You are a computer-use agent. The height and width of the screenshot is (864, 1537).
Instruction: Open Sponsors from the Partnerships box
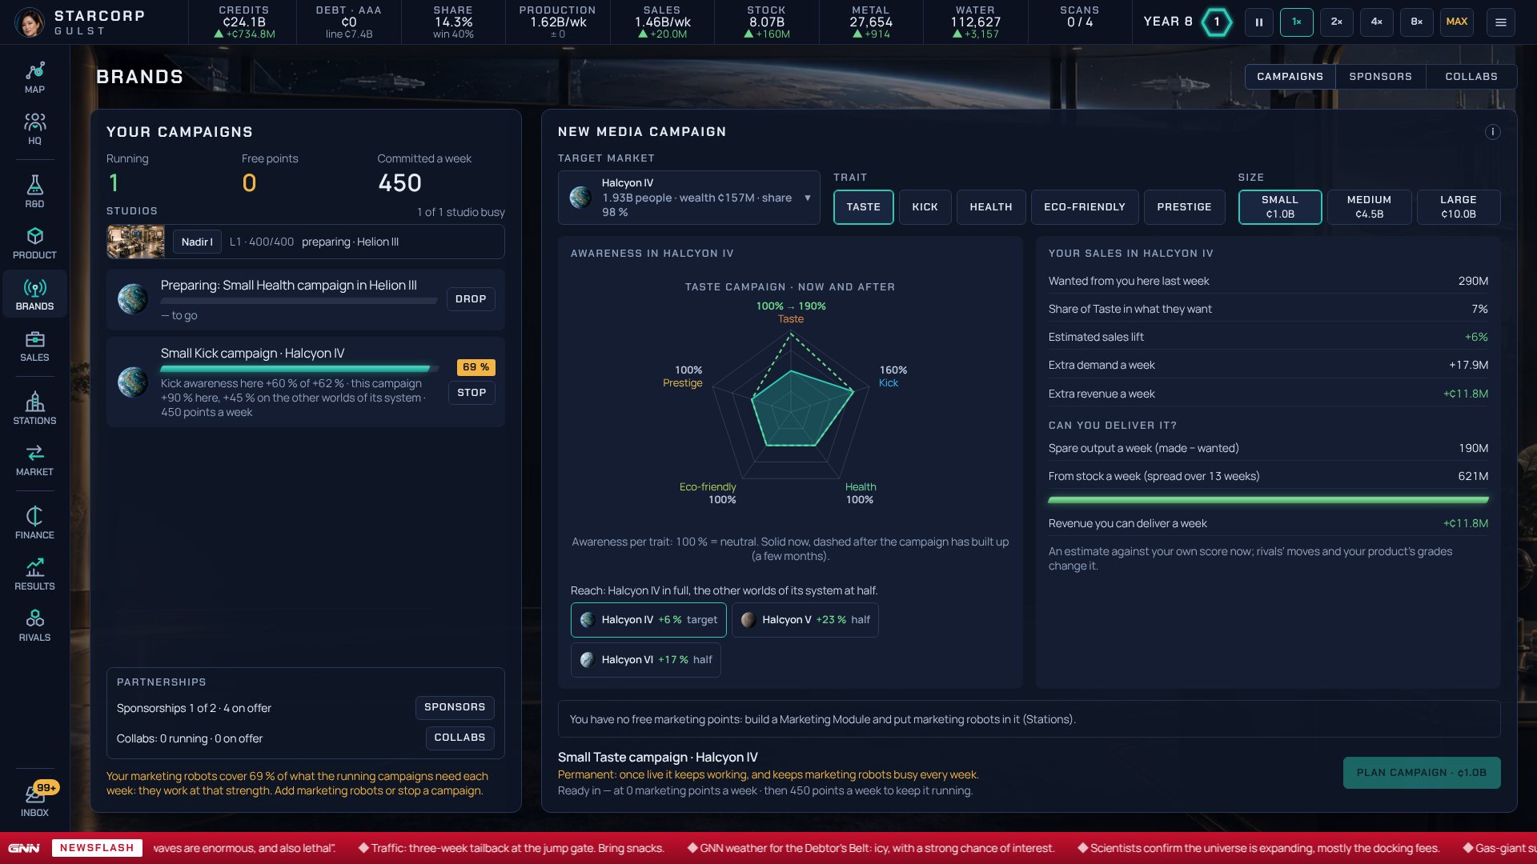click(455, 707)
